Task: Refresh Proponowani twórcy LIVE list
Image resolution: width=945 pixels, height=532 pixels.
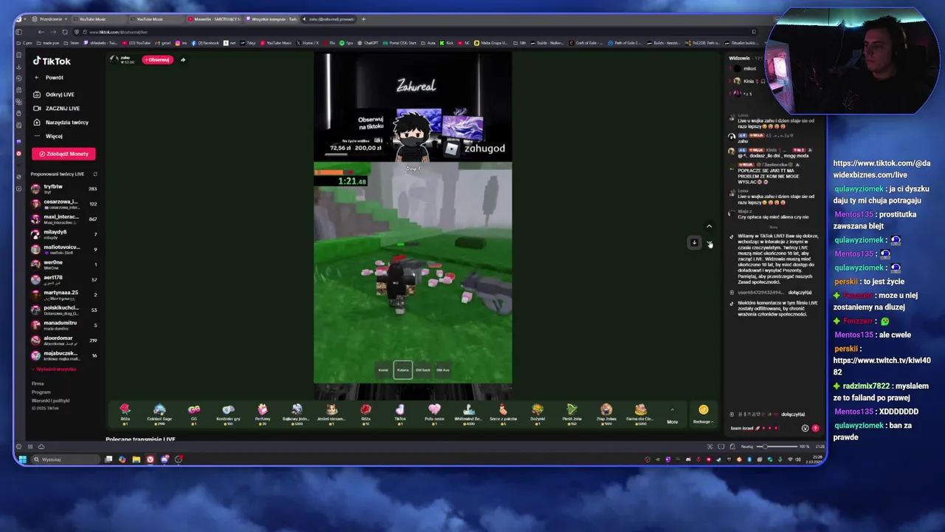Action: [94, 174]
